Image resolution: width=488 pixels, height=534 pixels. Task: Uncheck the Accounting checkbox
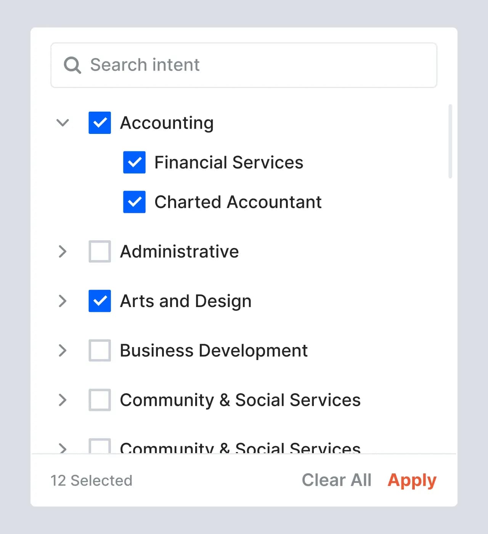tap(100, 123)
